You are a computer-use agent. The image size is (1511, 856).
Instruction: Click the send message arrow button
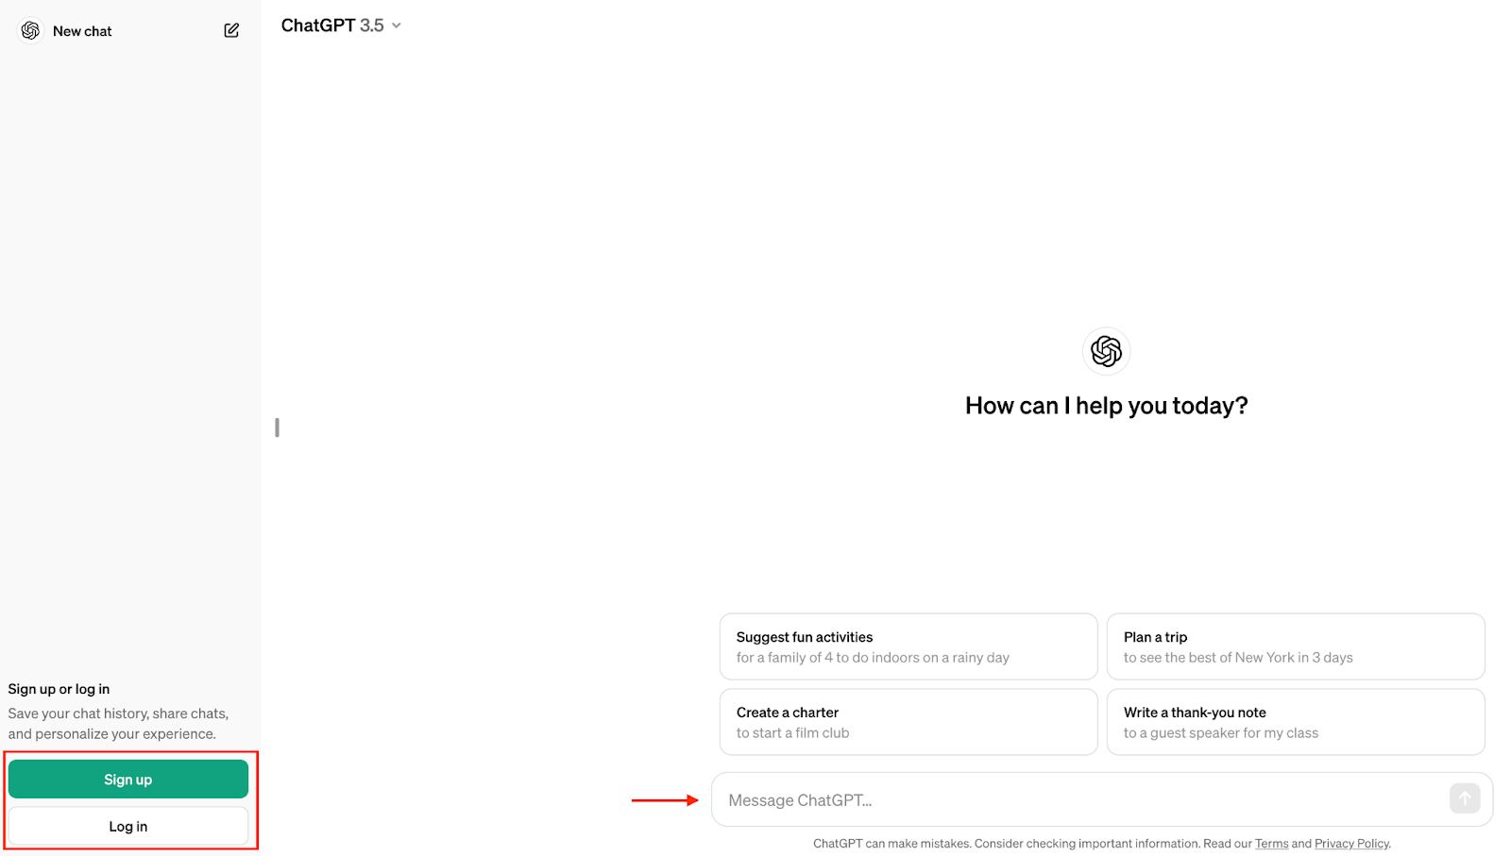pos(1465,798)
